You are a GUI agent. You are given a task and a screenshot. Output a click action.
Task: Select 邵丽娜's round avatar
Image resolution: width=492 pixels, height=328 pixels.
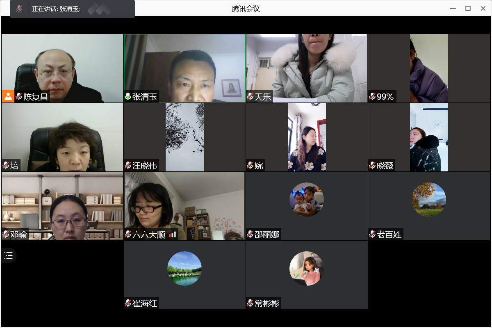click(307, 200)
